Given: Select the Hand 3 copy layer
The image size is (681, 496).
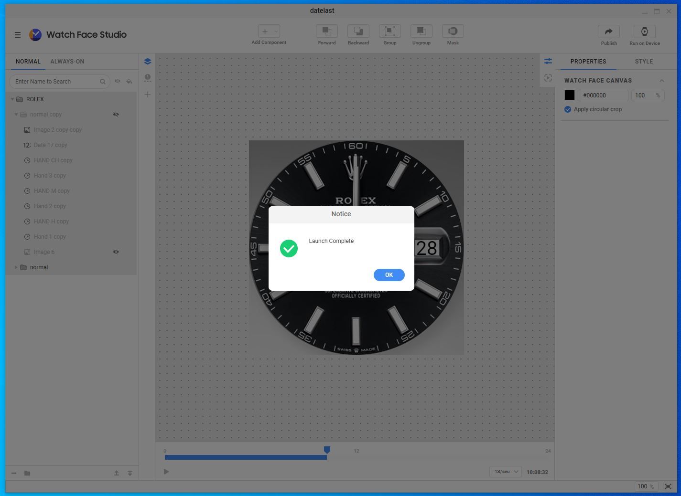Looking at the screenshot, I should point(72,176).
